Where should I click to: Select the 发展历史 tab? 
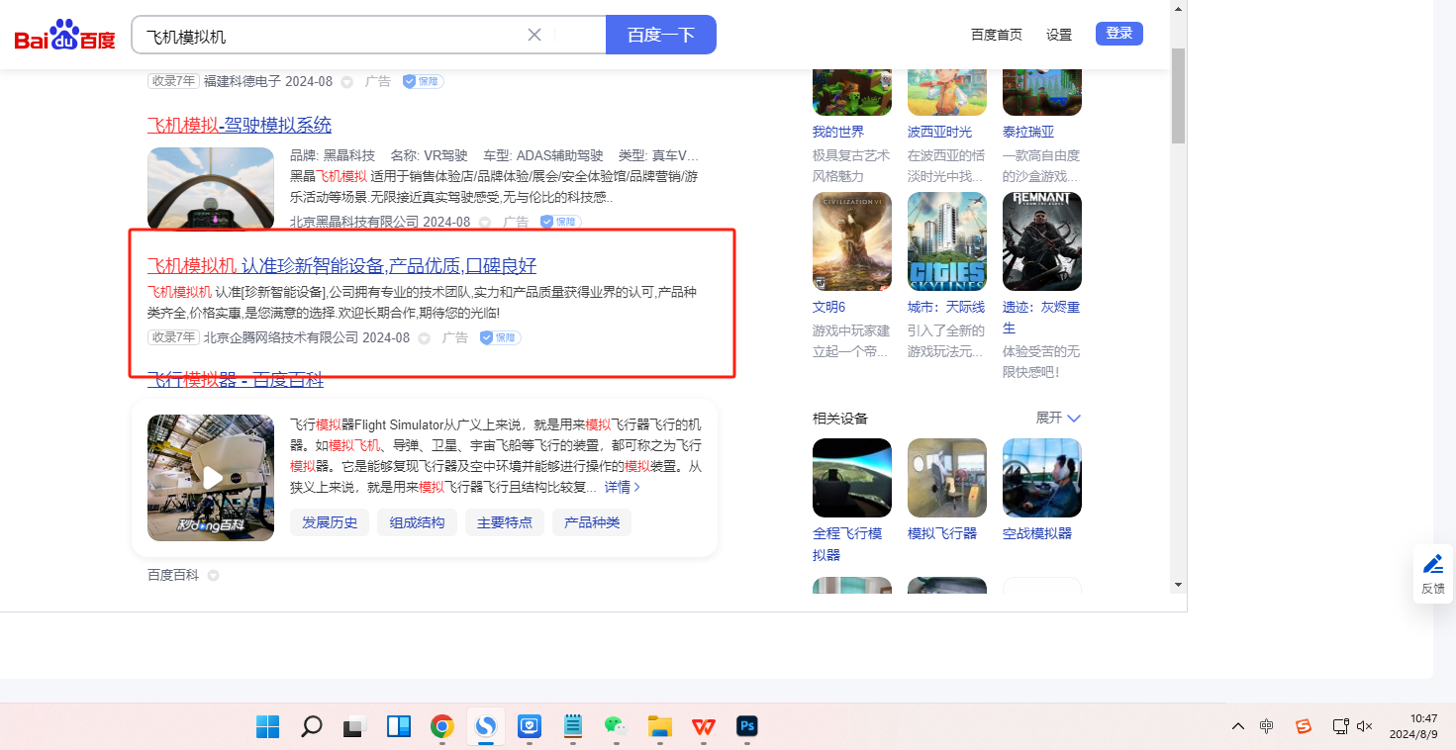point(330,522)
